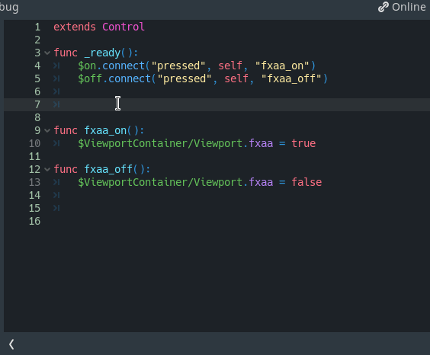Click 'func' keyword on line 3
This screenshot has width=430, height=355.
(66, 53)
